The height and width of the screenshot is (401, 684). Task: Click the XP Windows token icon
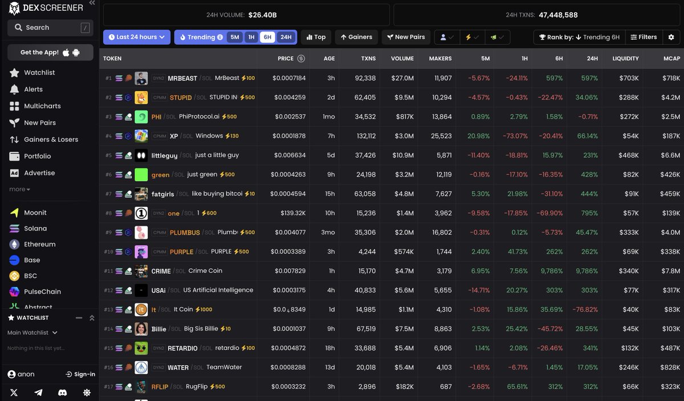coord(141,136)
